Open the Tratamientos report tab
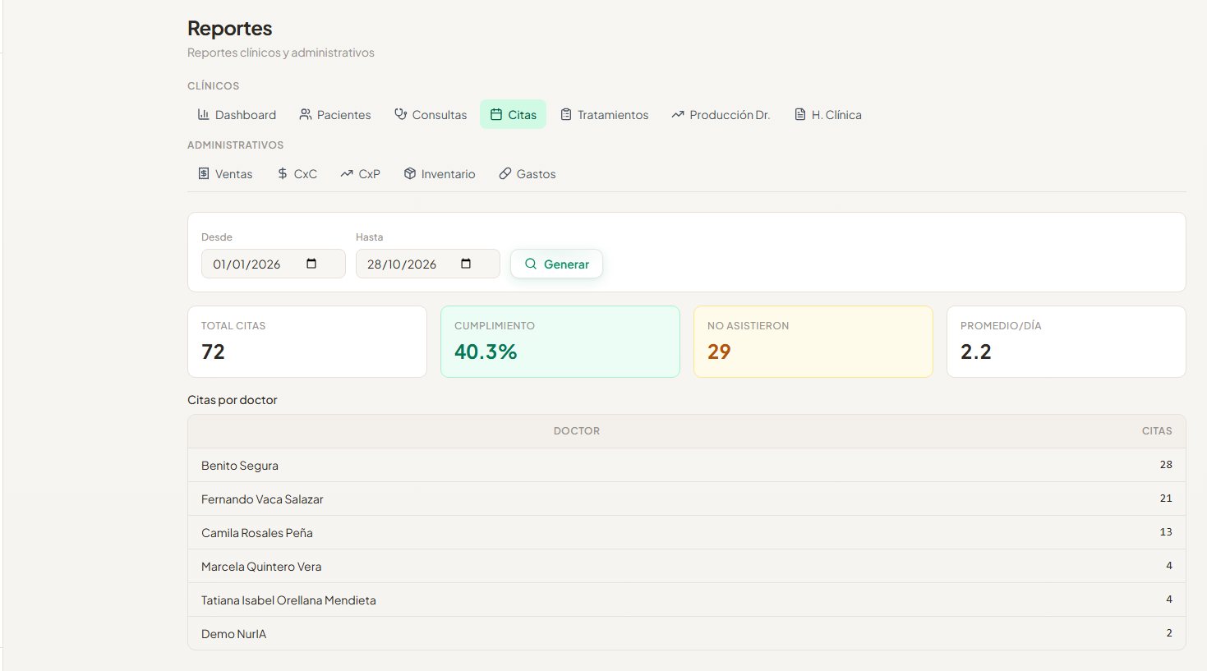The image size is (1207, 671). [x=605, y=115]
